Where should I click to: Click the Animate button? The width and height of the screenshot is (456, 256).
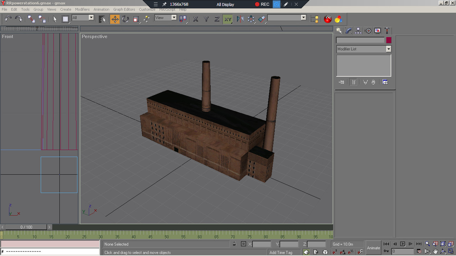[x=373, y=248]
